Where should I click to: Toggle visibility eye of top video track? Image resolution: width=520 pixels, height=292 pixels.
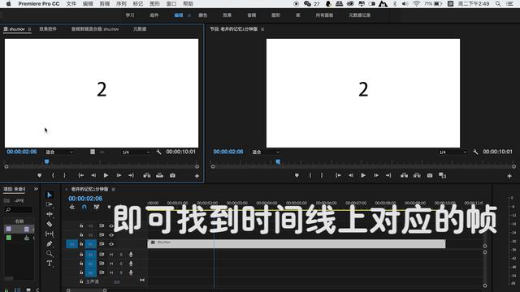point(111,226)
